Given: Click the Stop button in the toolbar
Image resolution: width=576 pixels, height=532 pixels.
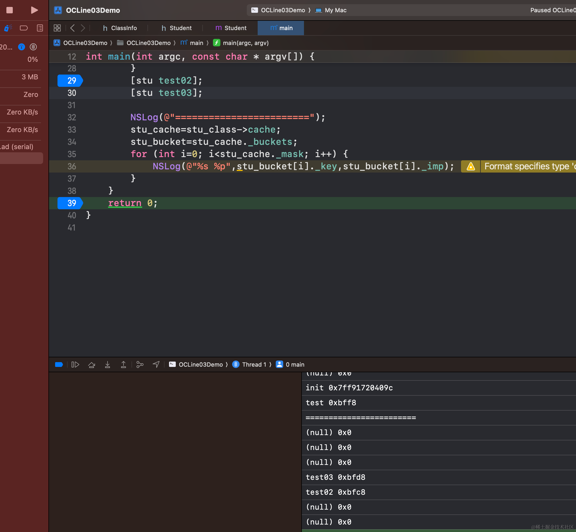Looking at the screenshot, I should pyautogui.click(x=10, y=10).
